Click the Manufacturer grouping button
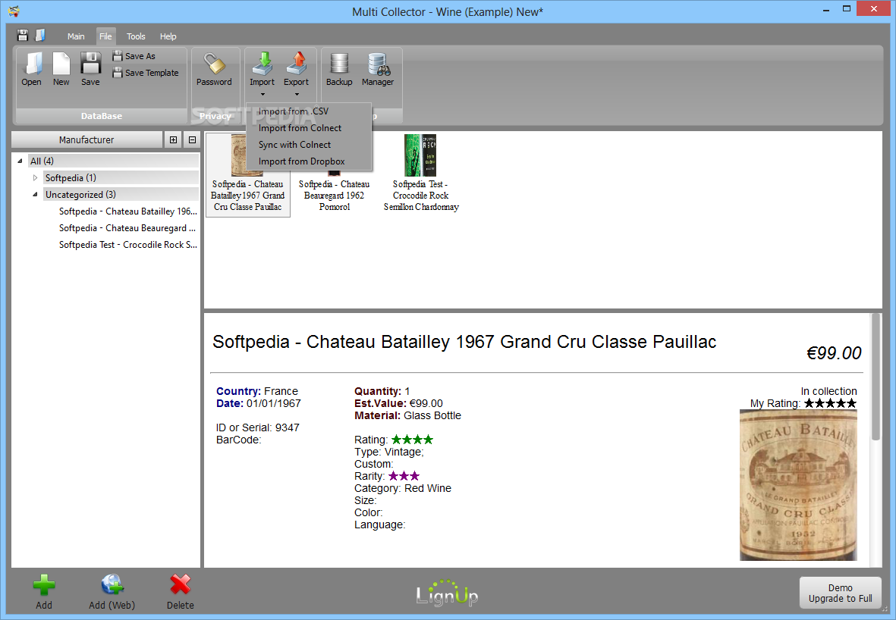 click(x=86, y=139)
